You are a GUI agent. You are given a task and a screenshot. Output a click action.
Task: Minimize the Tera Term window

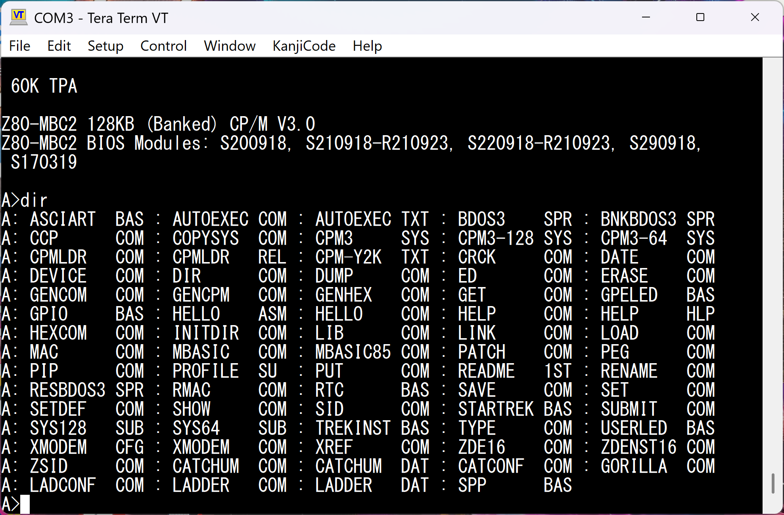(x=646, y=17)
